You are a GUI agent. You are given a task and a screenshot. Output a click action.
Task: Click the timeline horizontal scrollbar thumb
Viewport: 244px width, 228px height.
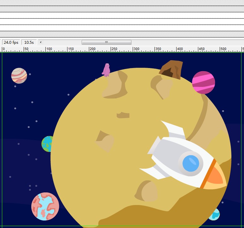click(106, 42)
